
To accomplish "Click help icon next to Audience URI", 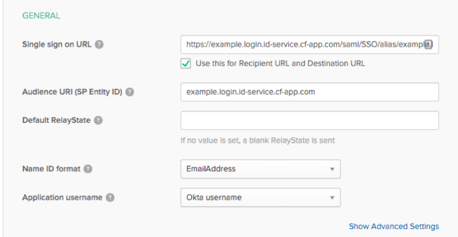I will [130, 92].
